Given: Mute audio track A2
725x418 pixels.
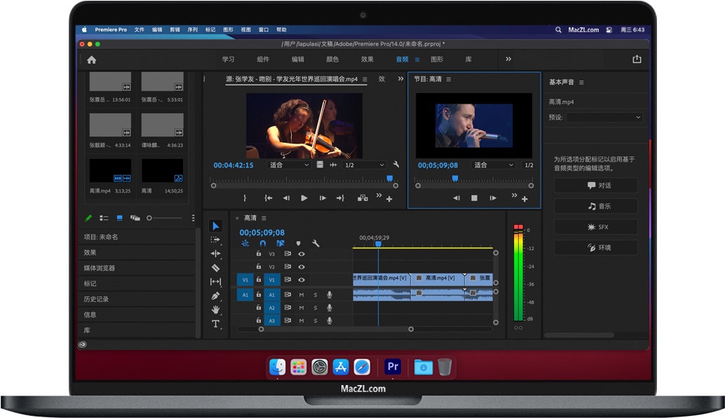Looking at the screenshot, I should [x=302, y=308].
